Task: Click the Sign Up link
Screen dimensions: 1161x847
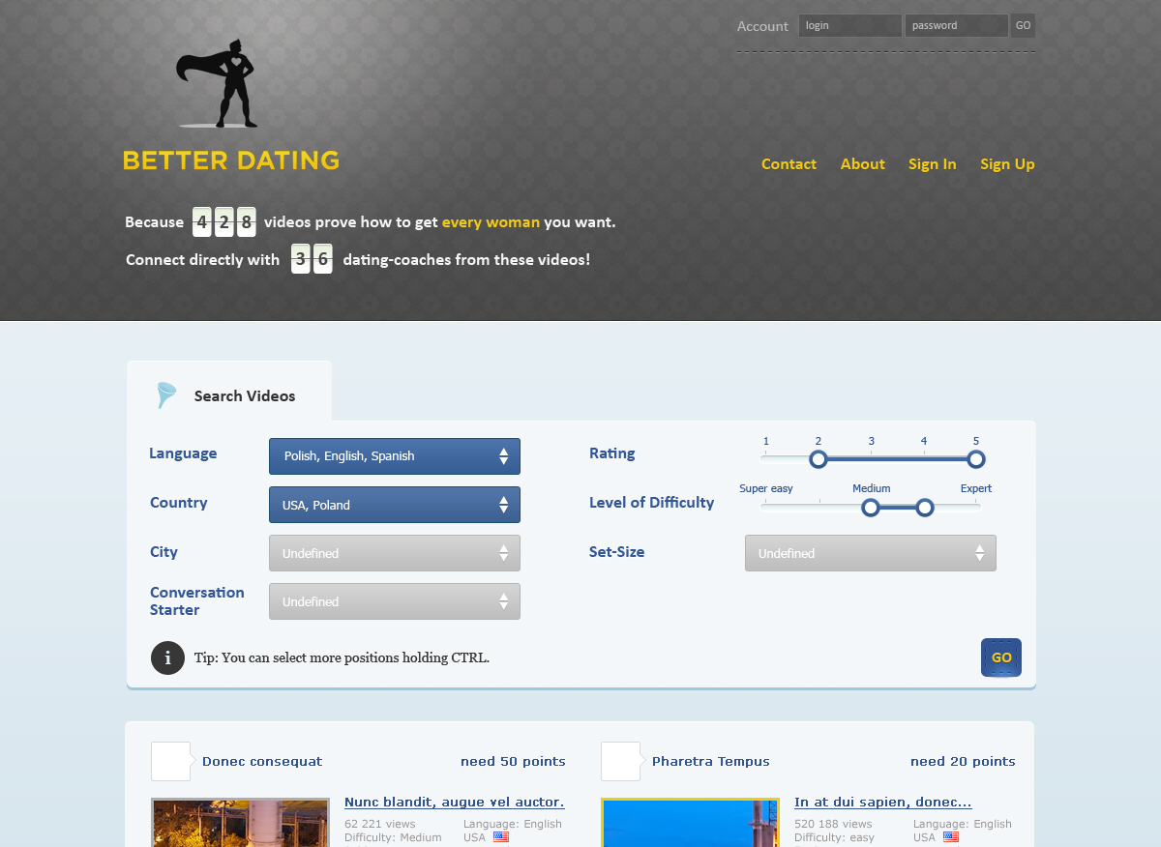Action: pos(1007,164)
